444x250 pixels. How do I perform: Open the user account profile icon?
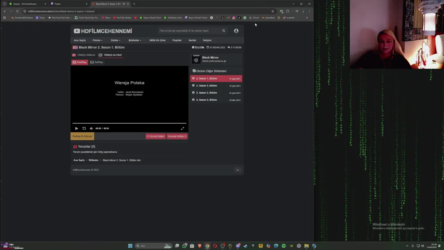pos(236,31)
